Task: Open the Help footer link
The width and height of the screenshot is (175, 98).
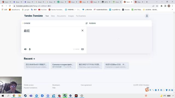Action: coord(54,88)
